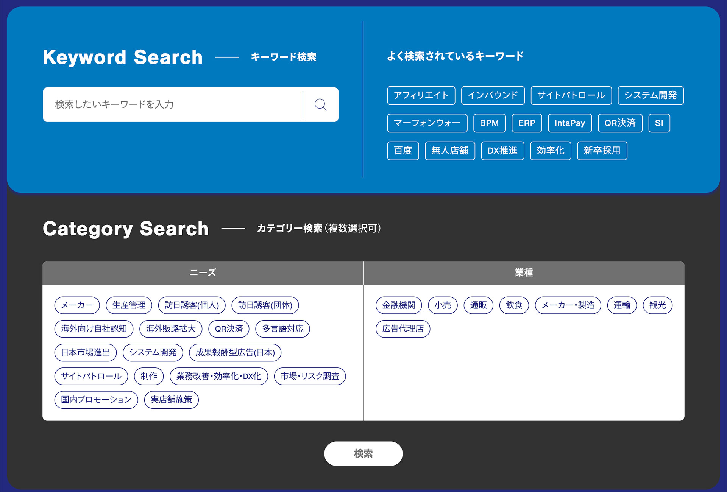Screen dimensions: 727x492
Task: Click the 業種 column header
Action: tap(524, 272)
